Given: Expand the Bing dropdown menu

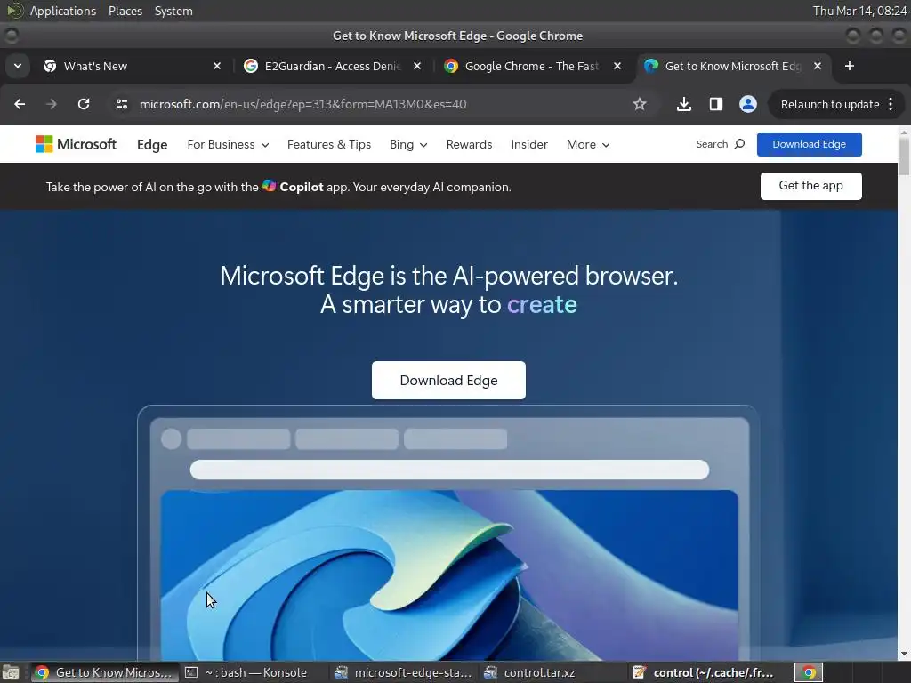Looking at the screenshot, I should (408, 145).
